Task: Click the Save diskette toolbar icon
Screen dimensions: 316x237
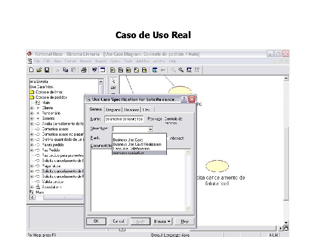Action: [47, 70]
